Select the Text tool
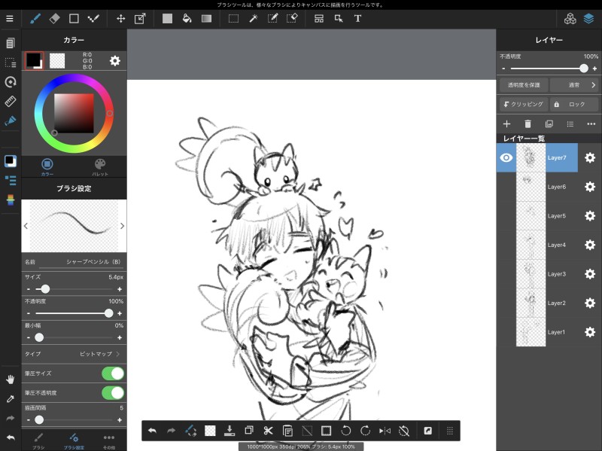602x451 pixels. [x=357, y=18]
